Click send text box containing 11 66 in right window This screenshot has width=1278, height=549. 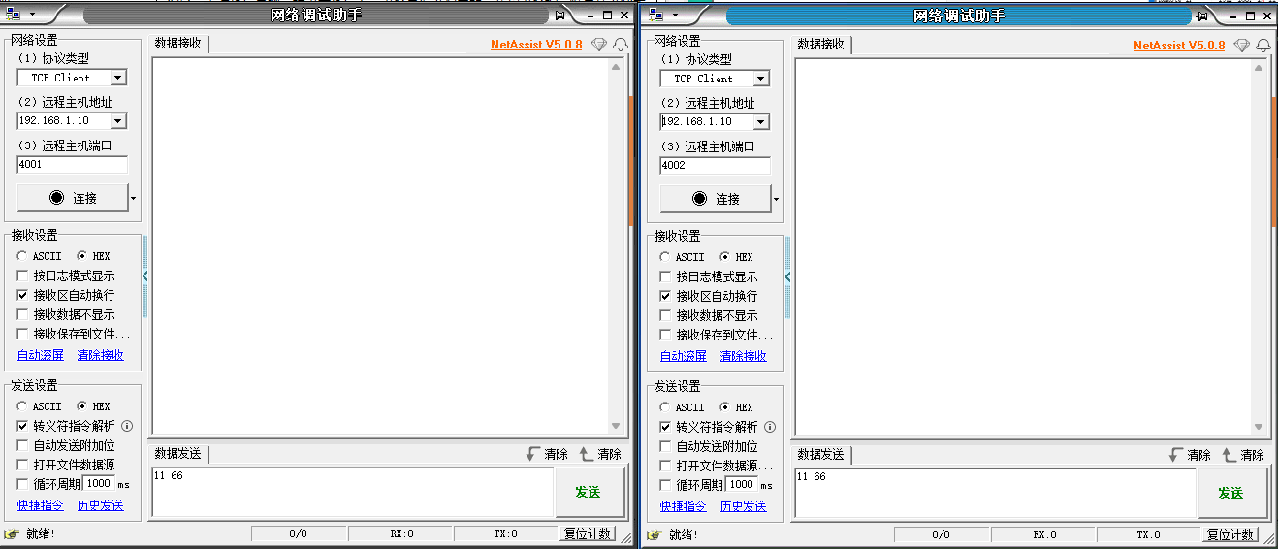995,494
